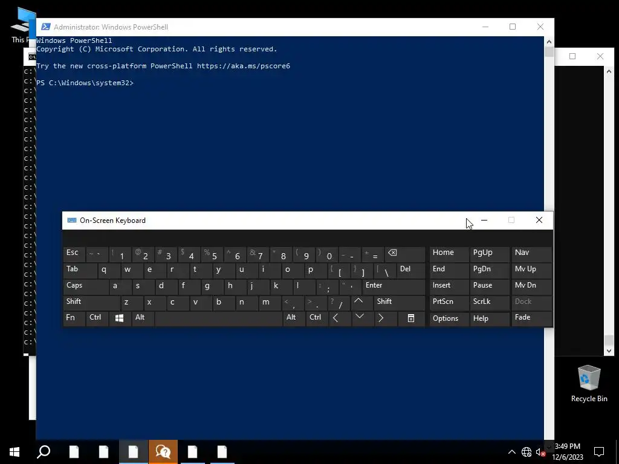Open keyboard Options

coord(449,318)
